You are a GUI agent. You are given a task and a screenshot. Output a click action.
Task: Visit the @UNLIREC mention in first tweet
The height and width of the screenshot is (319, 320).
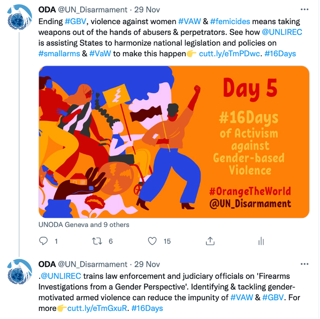click(x=282, y=32)
